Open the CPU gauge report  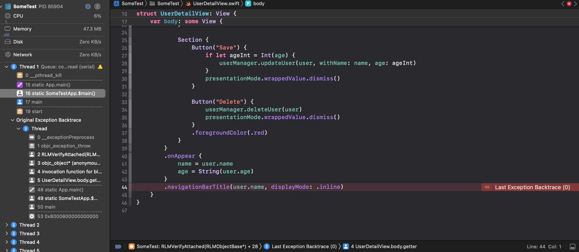(x=53, y=16)
